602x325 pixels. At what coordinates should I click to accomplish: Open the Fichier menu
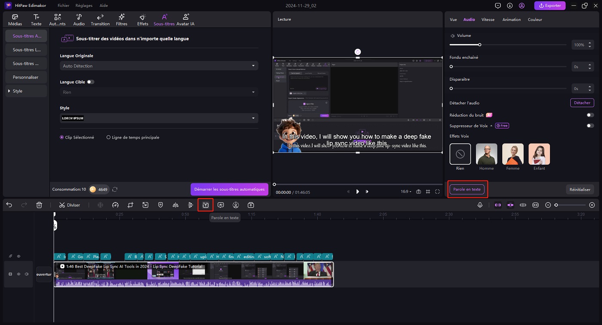click(x=63, y=6)
